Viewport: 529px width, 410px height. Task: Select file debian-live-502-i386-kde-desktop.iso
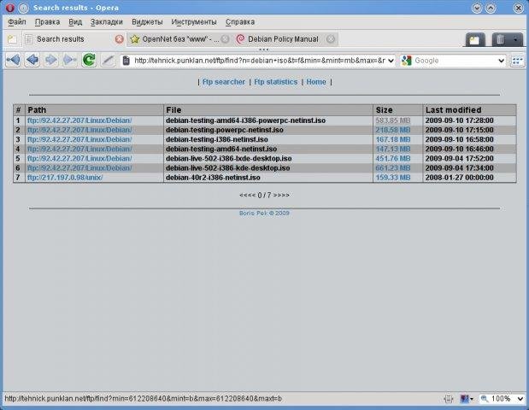tap(227, 168)
